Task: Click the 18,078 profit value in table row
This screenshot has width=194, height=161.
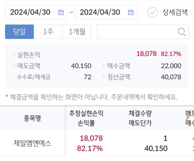Action: pos(91,138)
